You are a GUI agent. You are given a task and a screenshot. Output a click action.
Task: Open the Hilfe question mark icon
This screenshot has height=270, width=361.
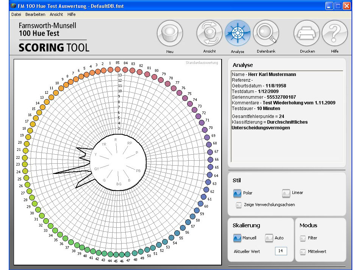335,33
